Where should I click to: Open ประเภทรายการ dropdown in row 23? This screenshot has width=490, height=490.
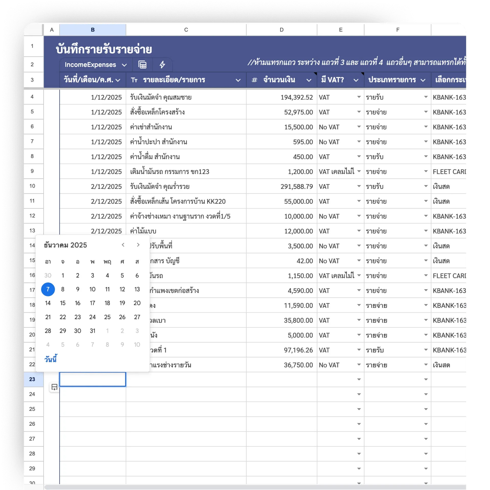click(426, 379)
